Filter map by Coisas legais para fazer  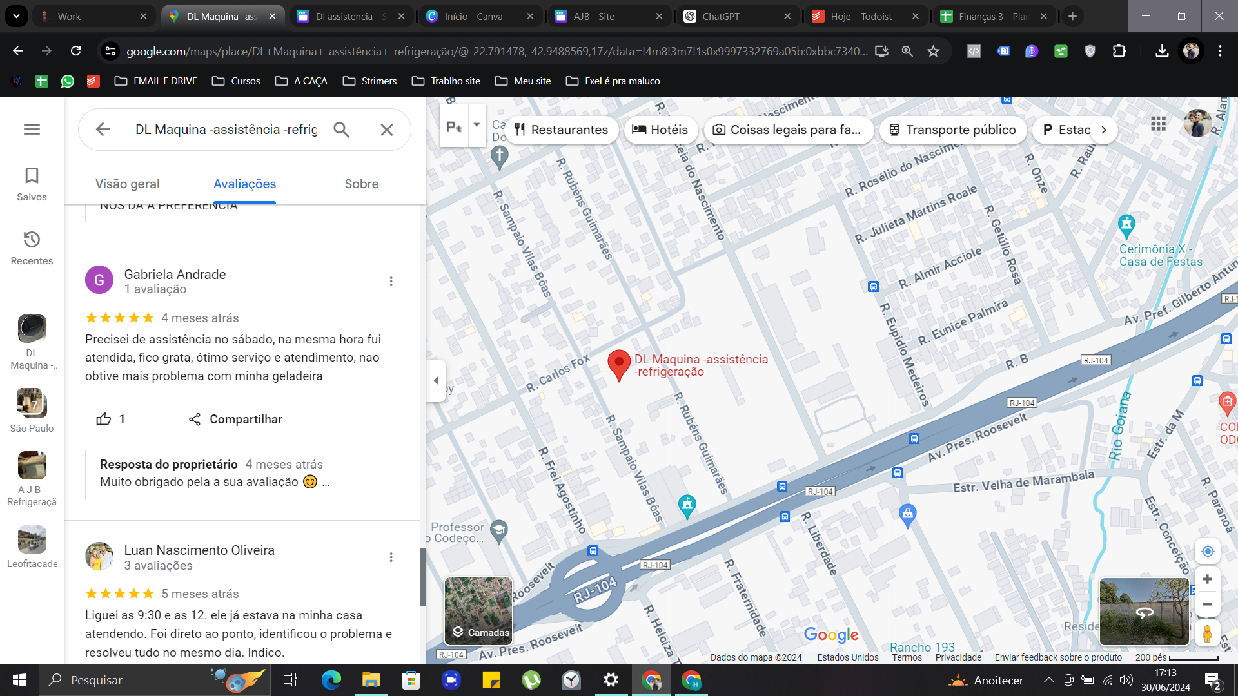click(789, 130)
